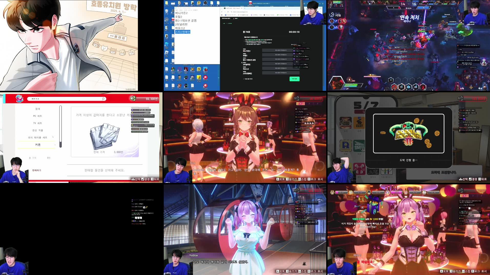Click the Heroes ability hexagon showing 13
This screenshot has width=490, height=275.
point(401,87)
